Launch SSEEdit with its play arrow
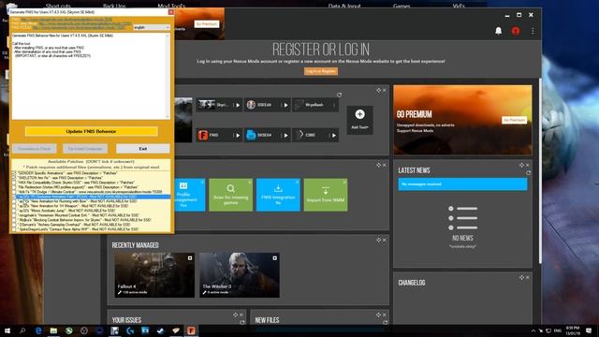 [x=285, y=105]
